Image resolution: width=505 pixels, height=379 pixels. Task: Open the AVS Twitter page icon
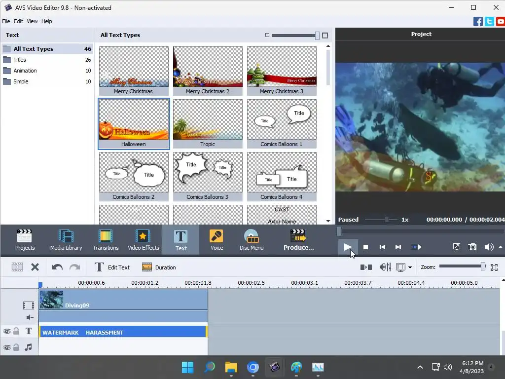coord(489,22)
